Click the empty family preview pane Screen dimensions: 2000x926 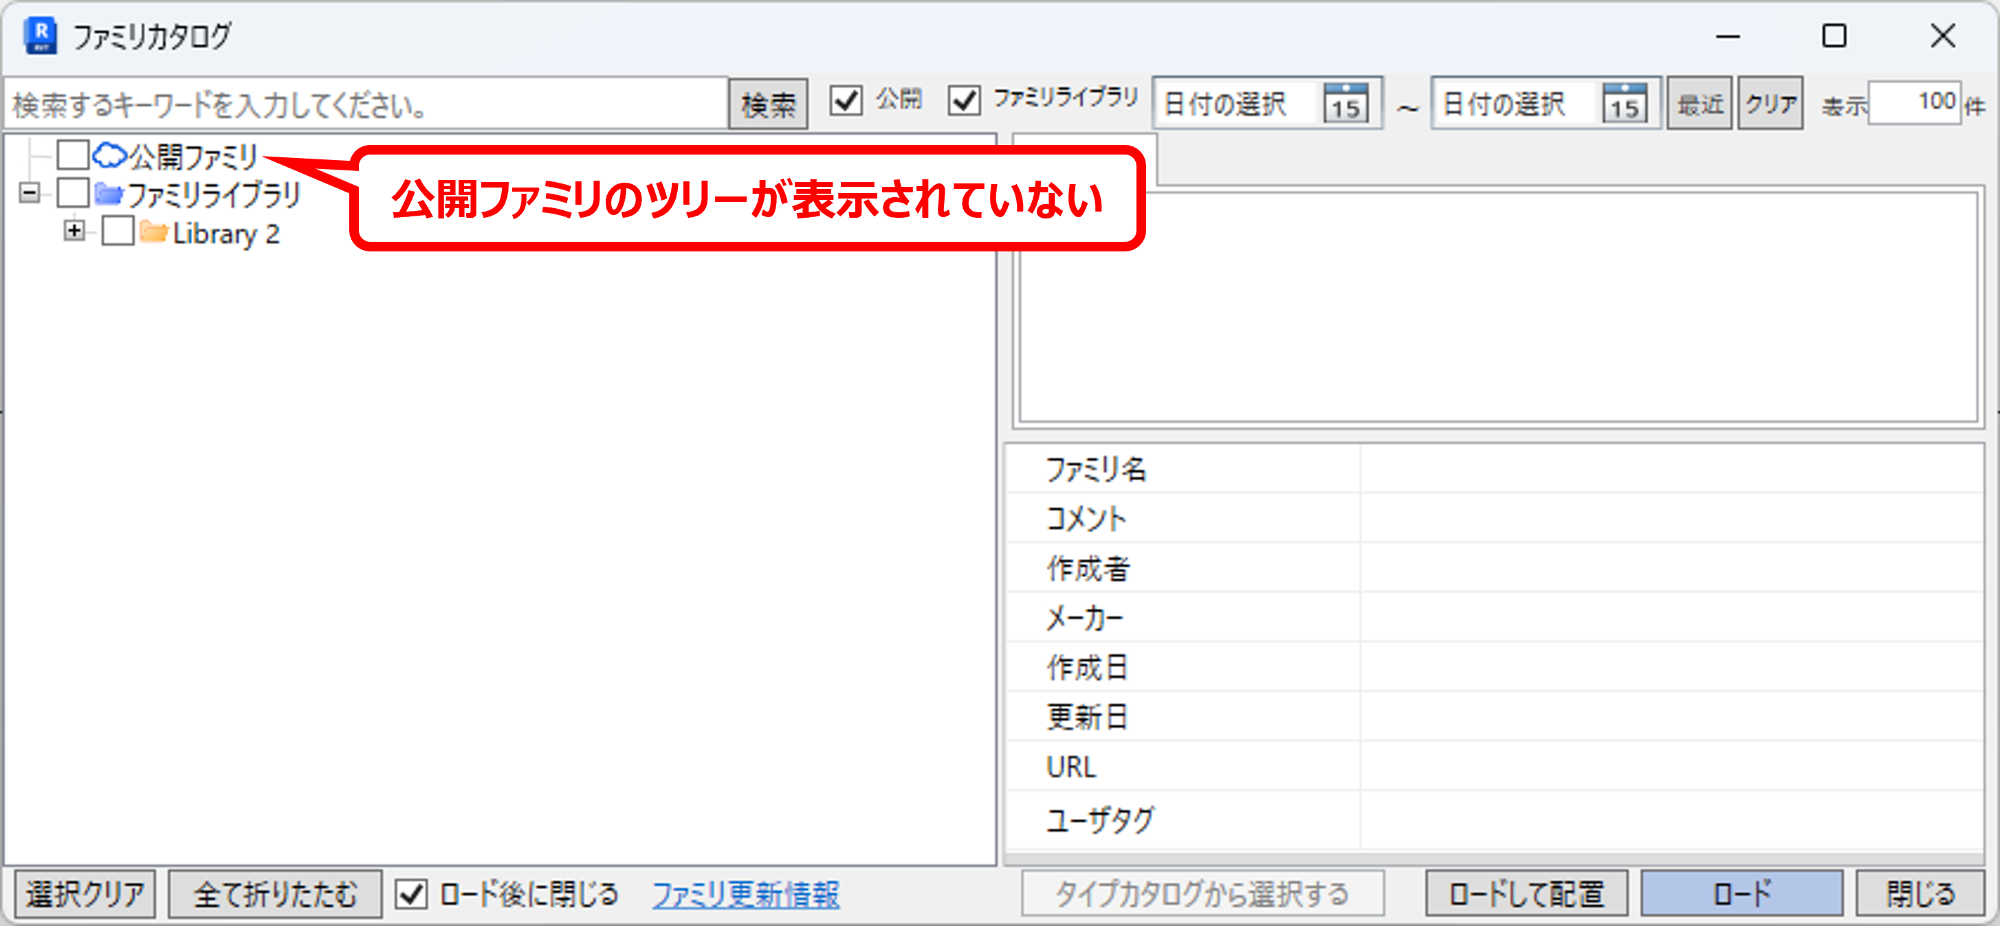click(x=1498, y=307)
